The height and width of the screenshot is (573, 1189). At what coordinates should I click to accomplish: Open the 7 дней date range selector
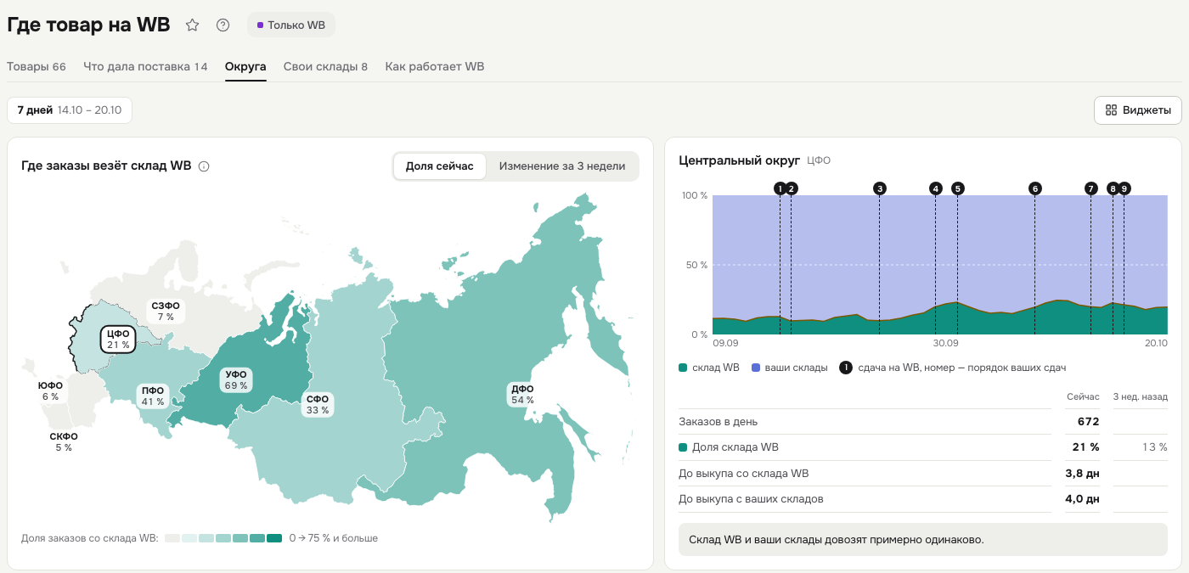[x=70, y=110]
